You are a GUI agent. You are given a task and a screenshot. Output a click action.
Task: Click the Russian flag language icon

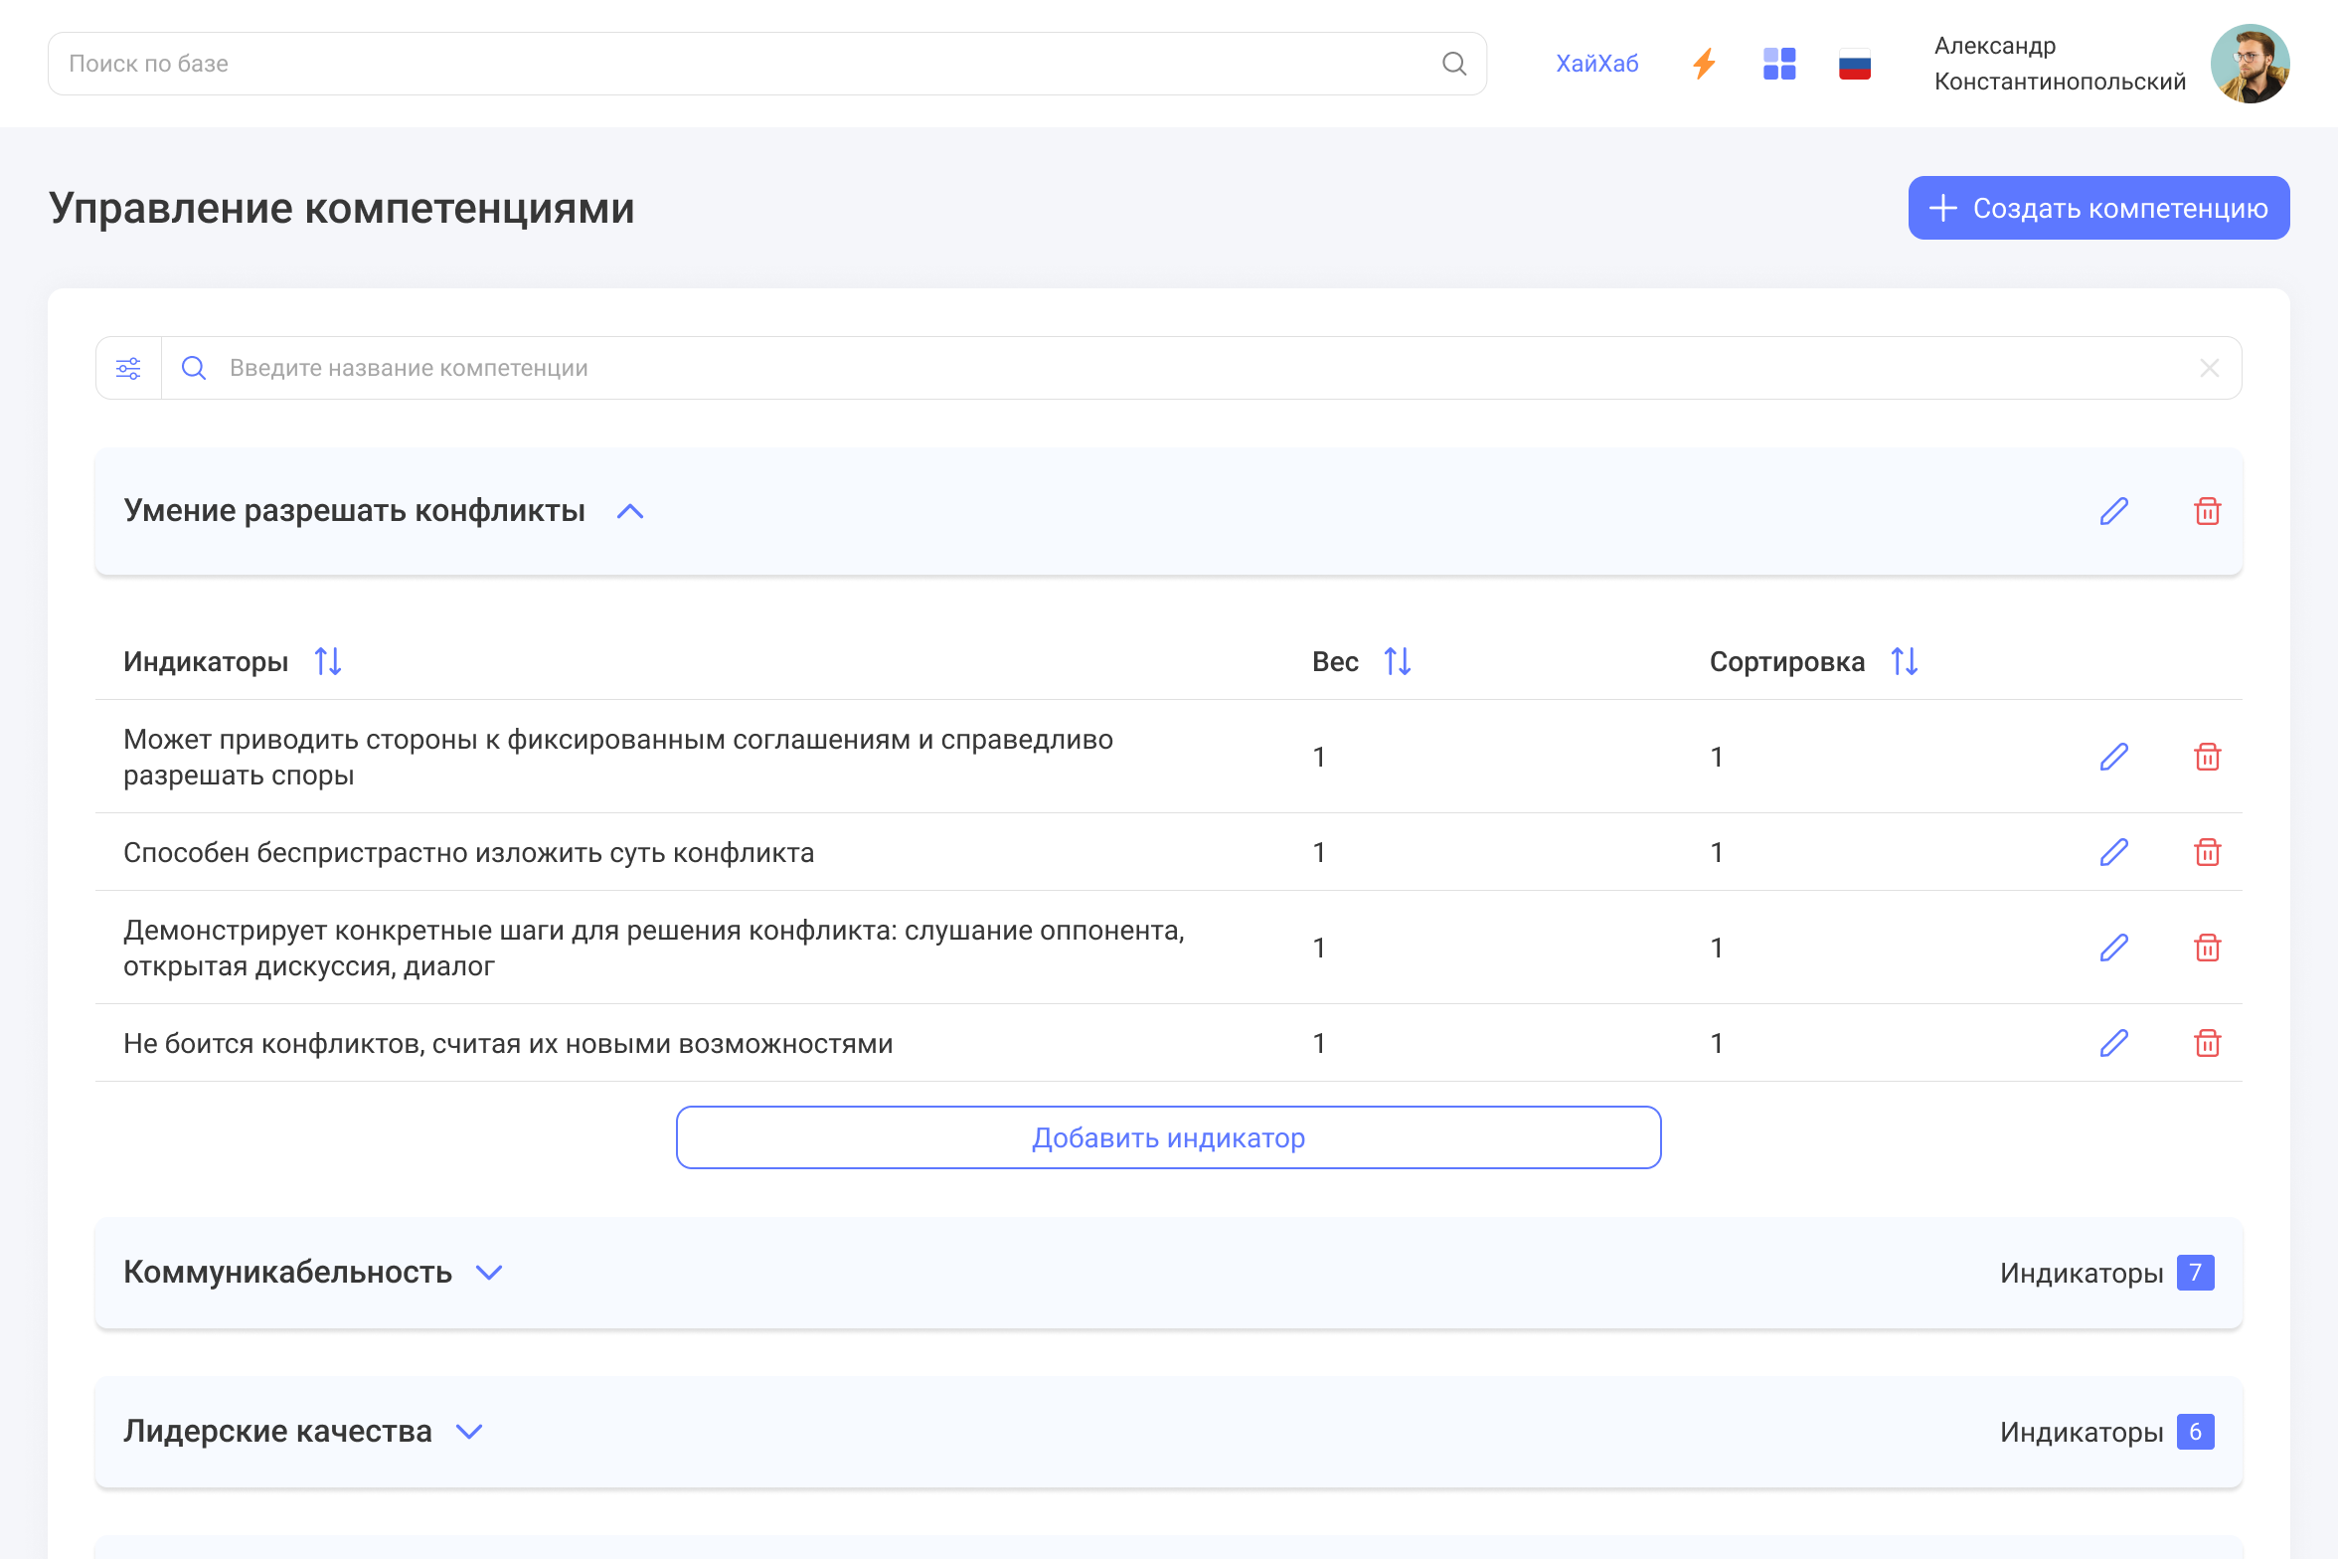tap(1854, 63)
